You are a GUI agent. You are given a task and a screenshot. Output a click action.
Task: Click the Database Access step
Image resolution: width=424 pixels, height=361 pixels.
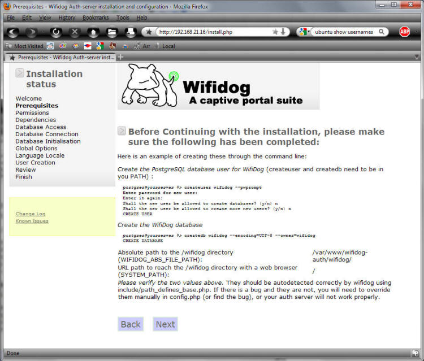41,127
